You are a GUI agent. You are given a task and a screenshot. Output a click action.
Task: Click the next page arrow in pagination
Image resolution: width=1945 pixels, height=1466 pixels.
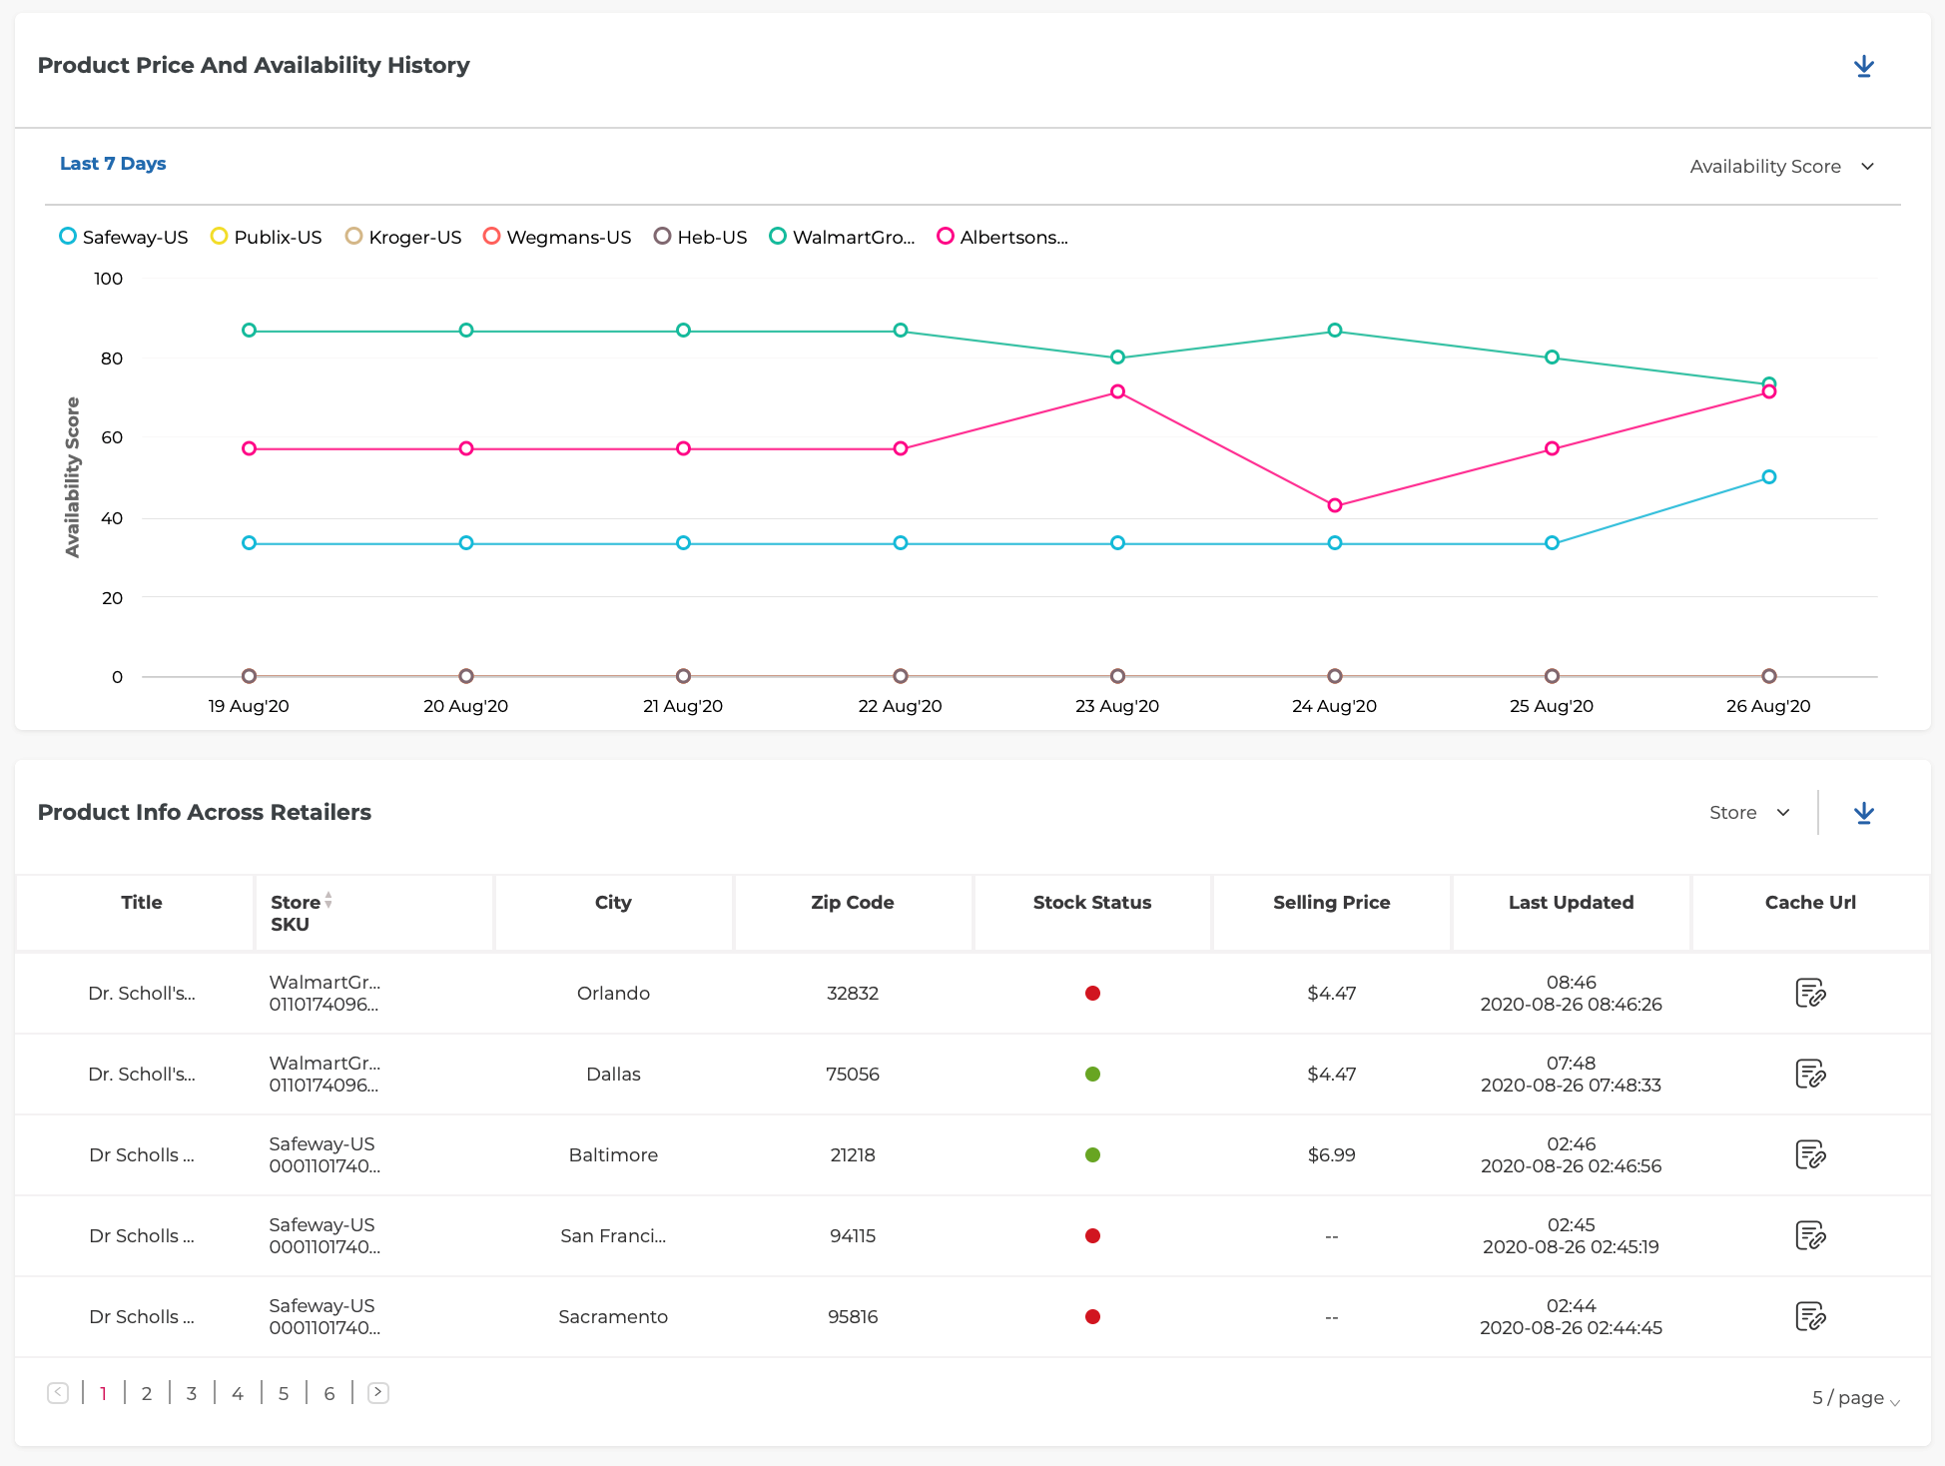click(377, 1392)
